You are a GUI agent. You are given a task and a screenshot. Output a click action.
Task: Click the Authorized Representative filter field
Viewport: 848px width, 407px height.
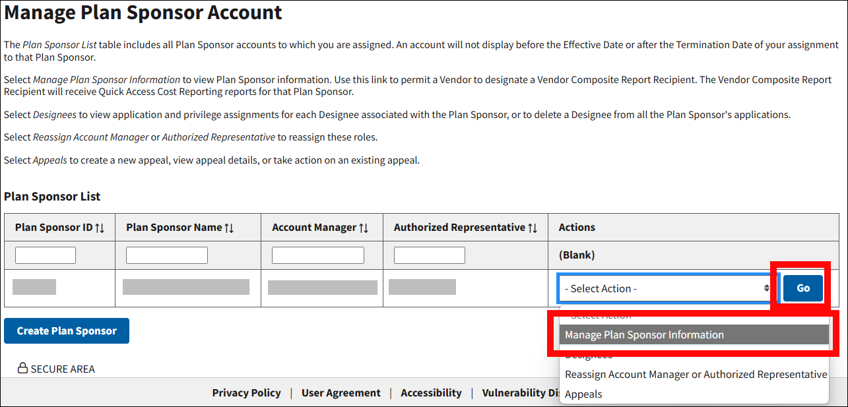tap(429, 255)
